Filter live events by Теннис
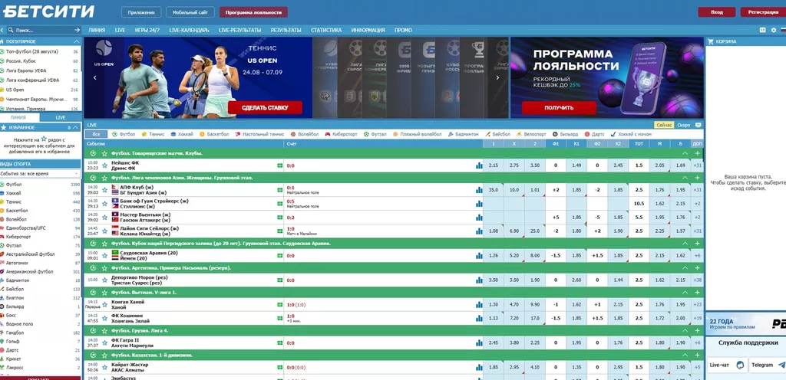 click(x=154, y=134)
